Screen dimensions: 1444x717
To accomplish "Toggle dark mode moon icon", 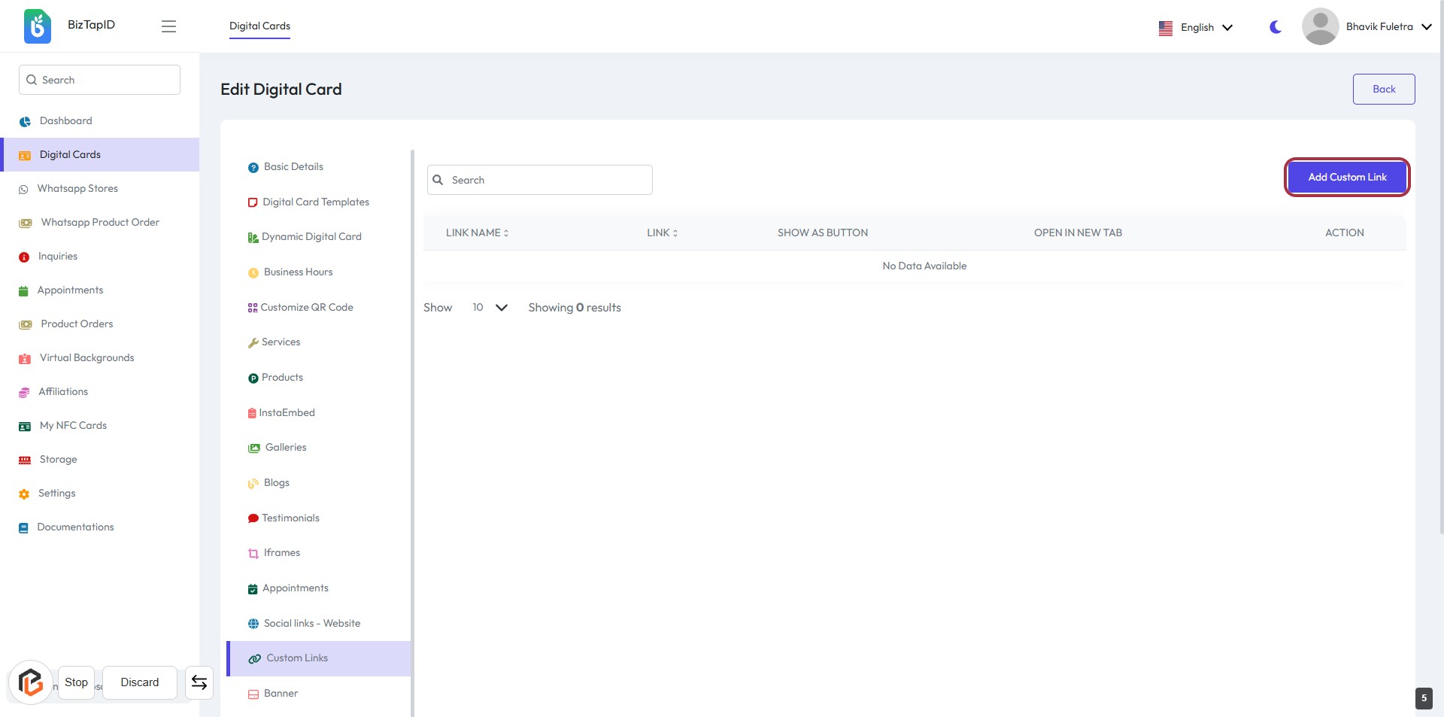I will [1275, 27].
